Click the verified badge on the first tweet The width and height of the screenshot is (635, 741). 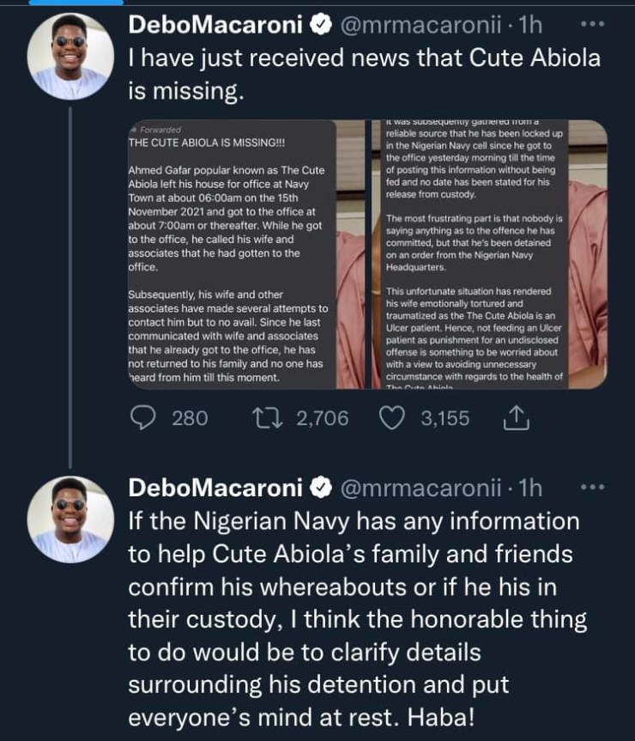(x=319, y=27)
